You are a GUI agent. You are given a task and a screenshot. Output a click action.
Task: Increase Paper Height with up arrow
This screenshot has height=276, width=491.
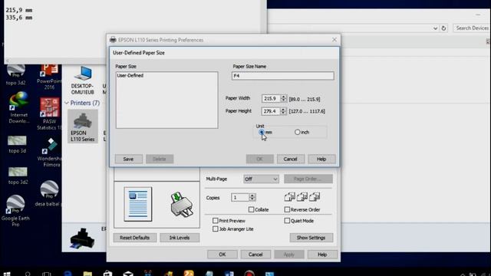tap(283, 109)
